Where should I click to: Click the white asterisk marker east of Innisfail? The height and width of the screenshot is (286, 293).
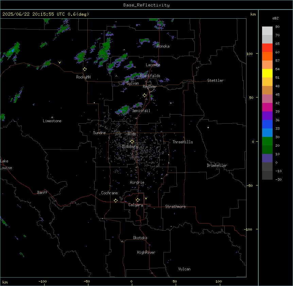(171, 103)
